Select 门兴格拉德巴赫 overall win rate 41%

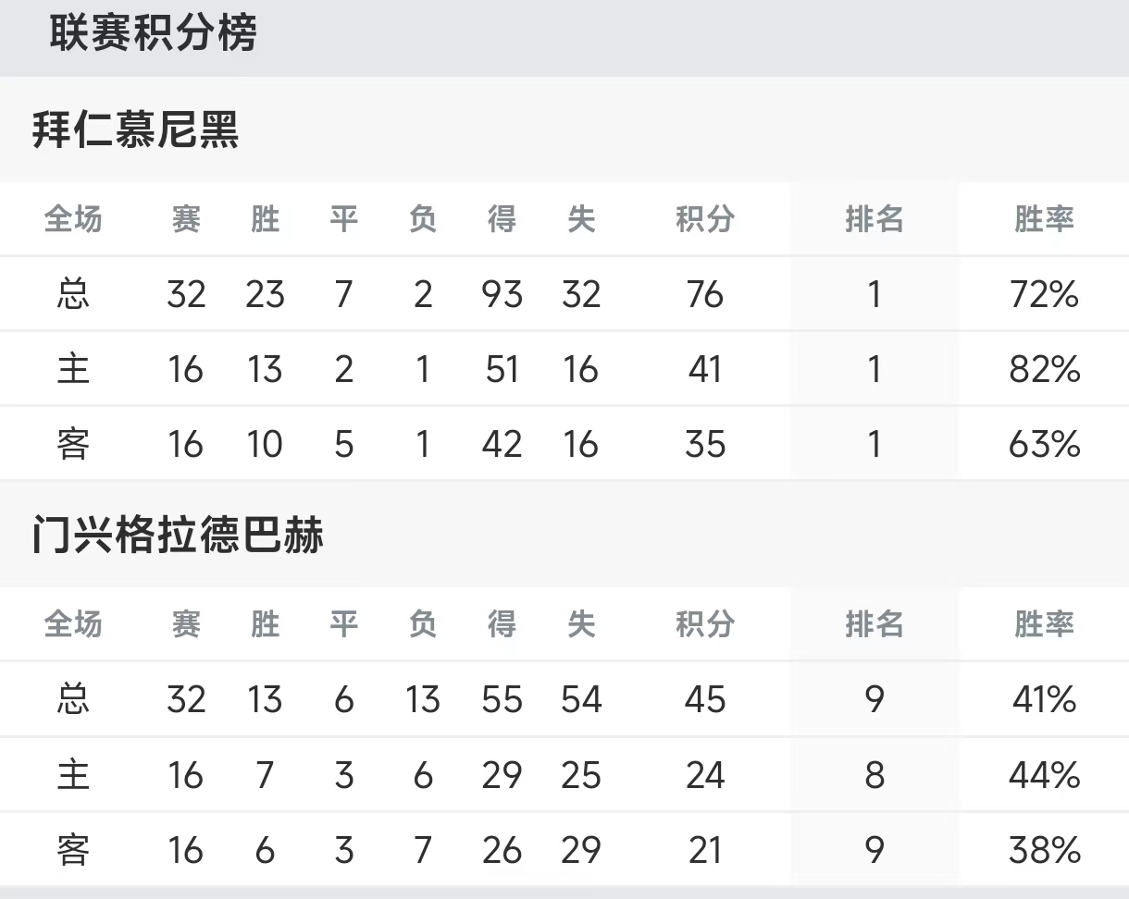(1044, 699)
